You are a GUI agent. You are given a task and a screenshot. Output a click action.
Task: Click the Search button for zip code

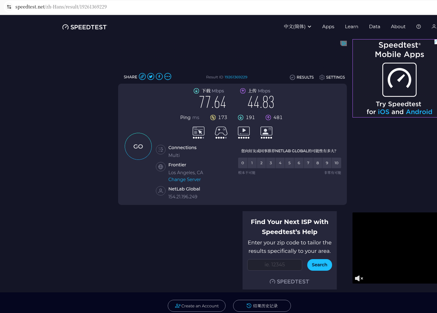320,265
